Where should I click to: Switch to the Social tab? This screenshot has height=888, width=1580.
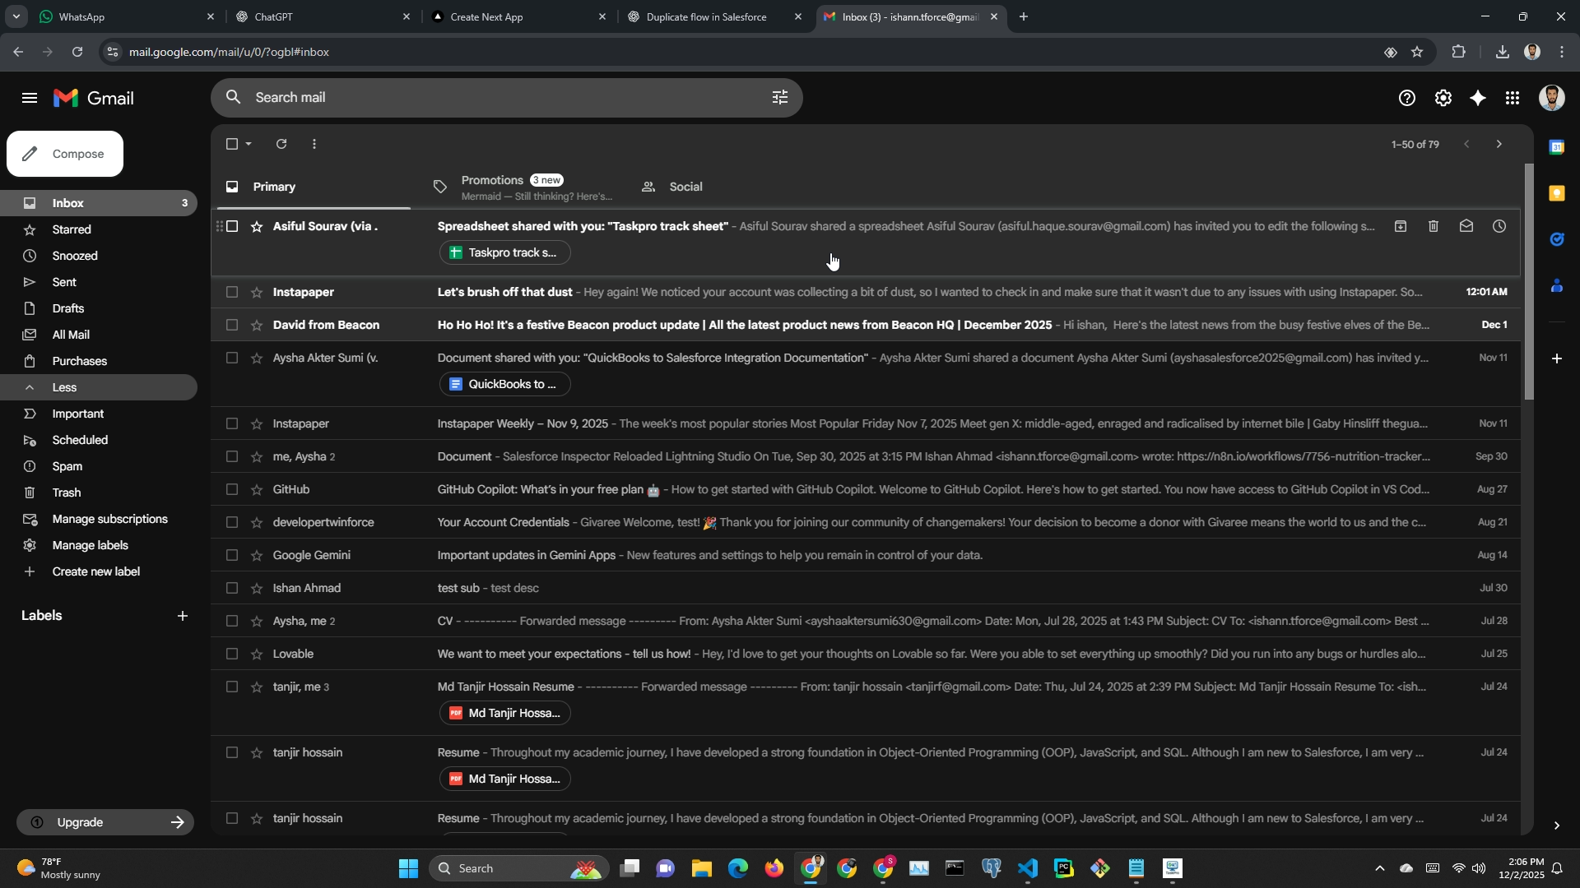[685, 187]
